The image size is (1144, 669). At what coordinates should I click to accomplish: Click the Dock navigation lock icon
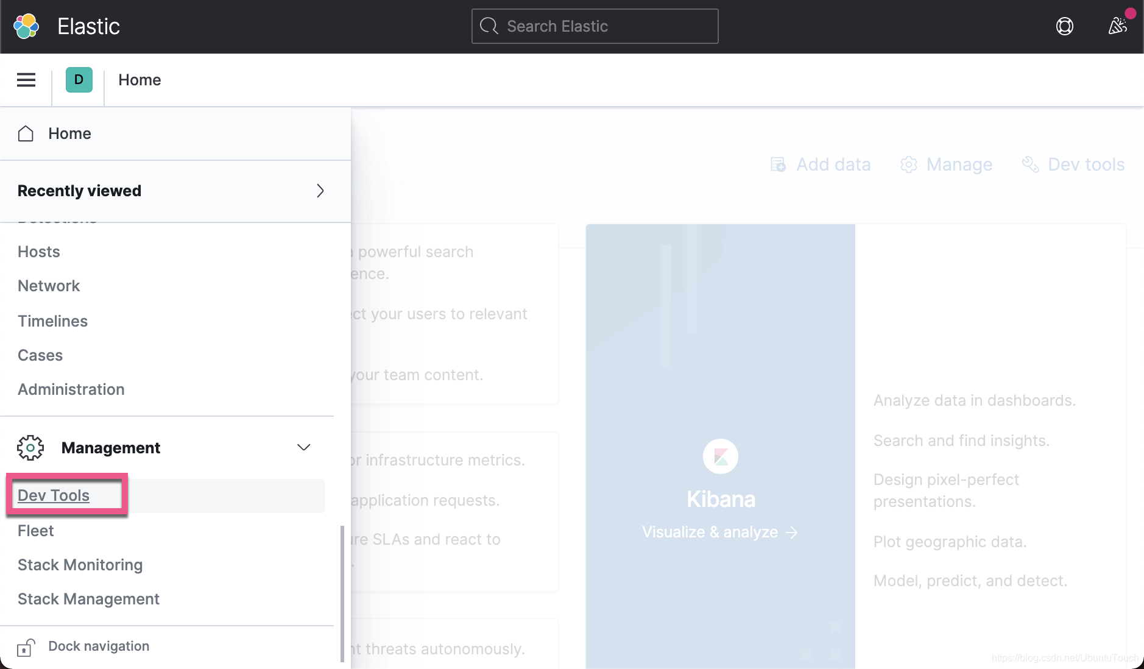click(26, 647)
